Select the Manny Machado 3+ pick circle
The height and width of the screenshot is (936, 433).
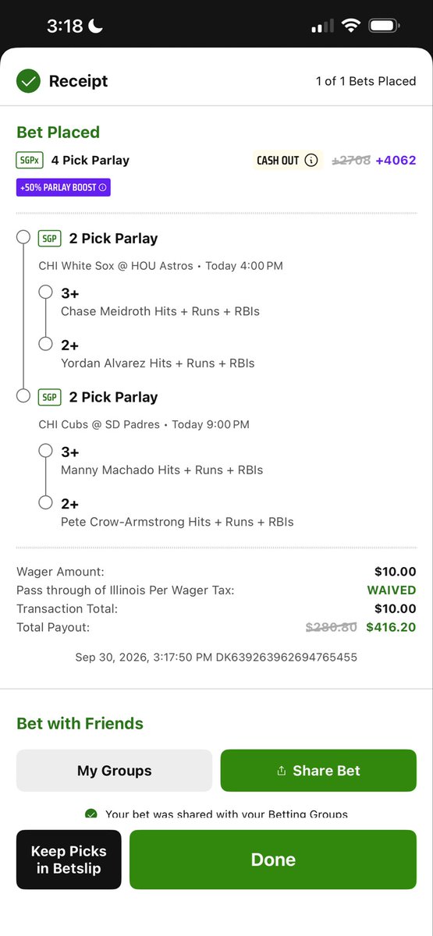tap(46, 451)
